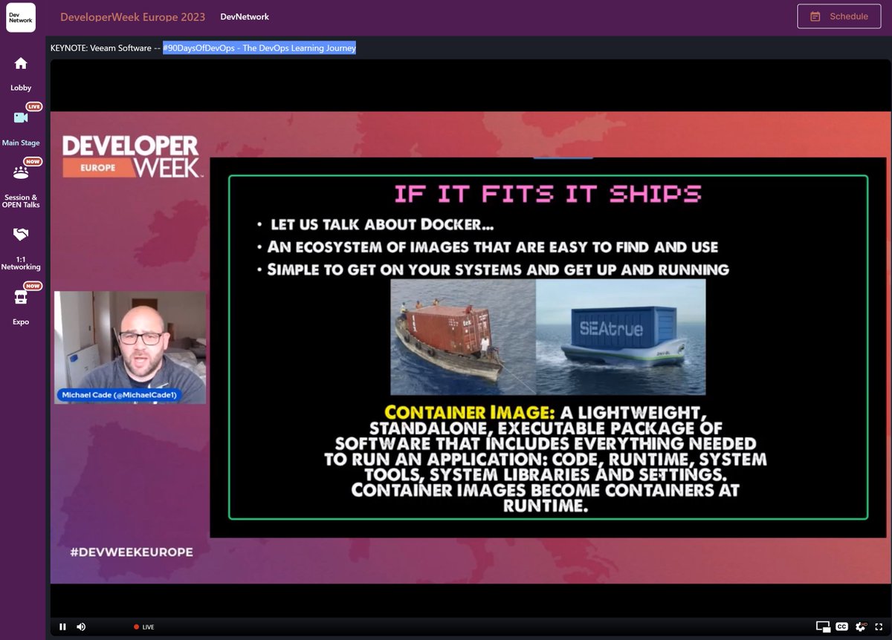The image size is (892, 640).
Task: Click the NOW badge on Session Talks
Action: [x=33, y=161]
